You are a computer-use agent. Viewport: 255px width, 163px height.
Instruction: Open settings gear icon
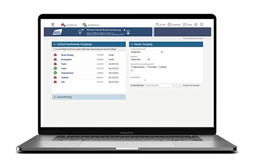click(196, 24)
